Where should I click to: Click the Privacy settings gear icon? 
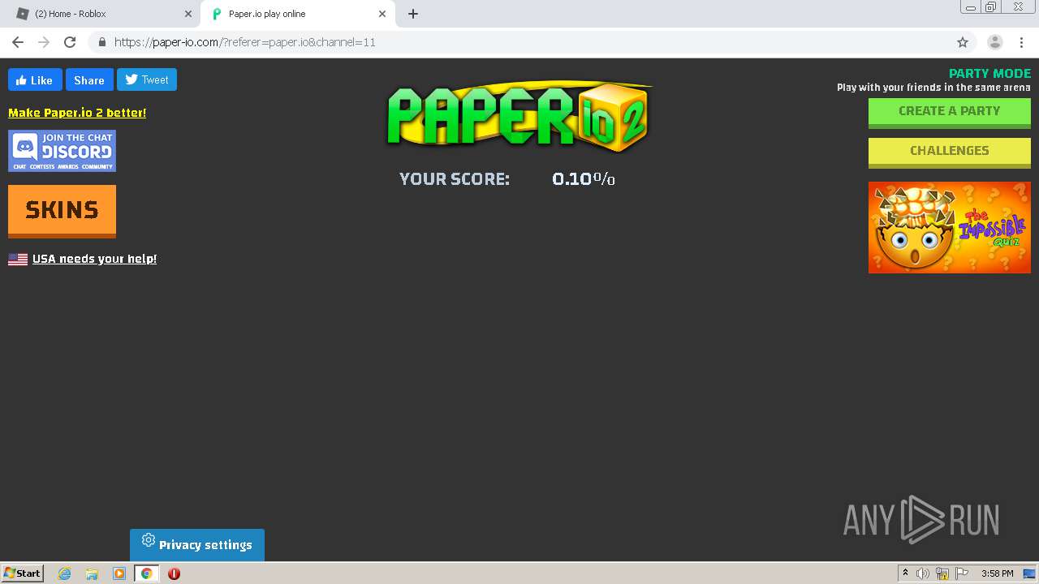pyautogui.click(x=149, y=540)
